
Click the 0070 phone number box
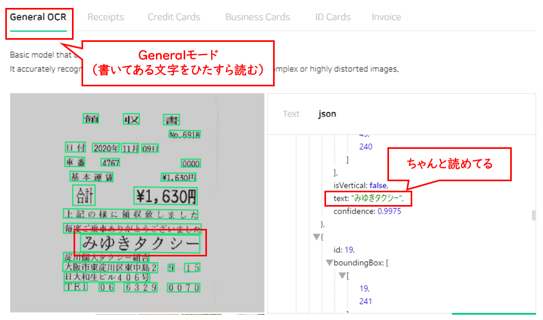pyautogui.click(x=184, y=288)
